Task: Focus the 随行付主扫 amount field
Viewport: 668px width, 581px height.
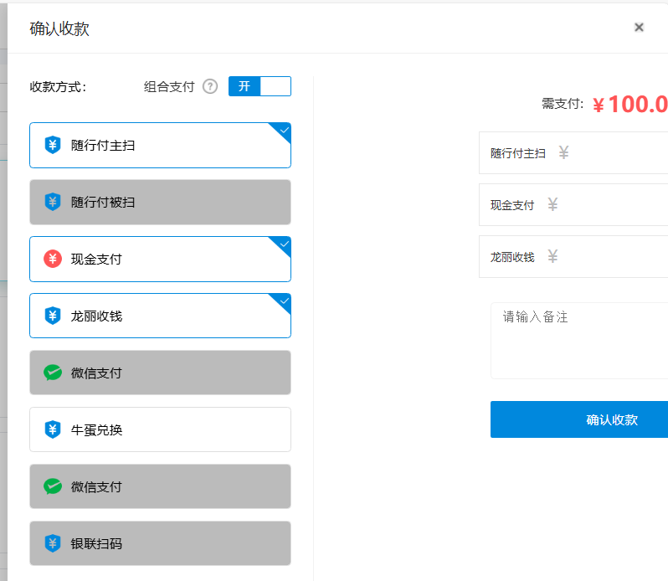Action: click(x=619, y=153)
